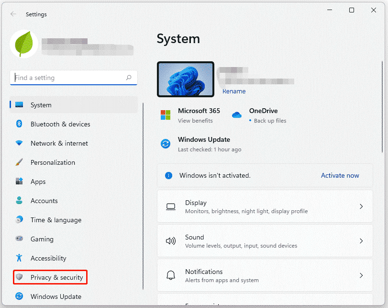Click the Activate now link
Screen dimensions: 388x308
[x=340, y=175]
